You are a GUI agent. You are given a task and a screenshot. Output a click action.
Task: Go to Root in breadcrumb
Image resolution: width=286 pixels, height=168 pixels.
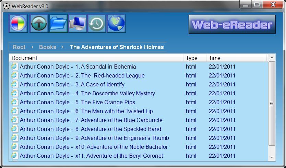19,47
